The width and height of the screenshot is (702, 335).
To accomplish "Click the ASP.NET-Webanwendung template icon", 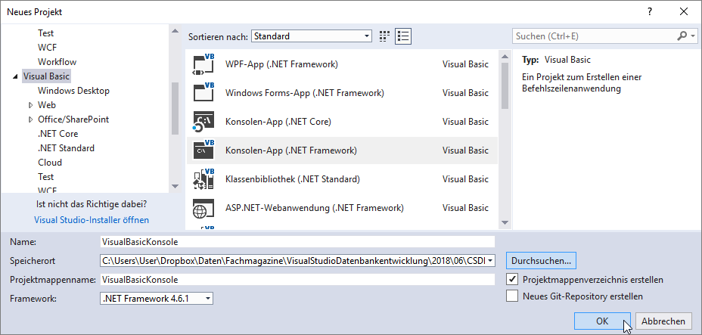I will pos(203,208).
